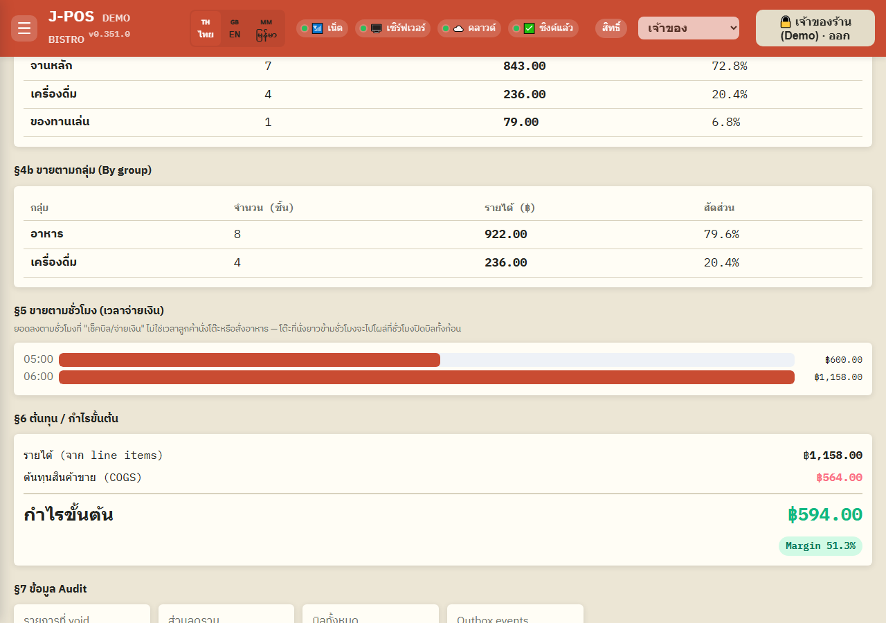Click the 06:00 hourly sales bar
This screenshot has width=886, height=623.
click(x=426, y=377)
